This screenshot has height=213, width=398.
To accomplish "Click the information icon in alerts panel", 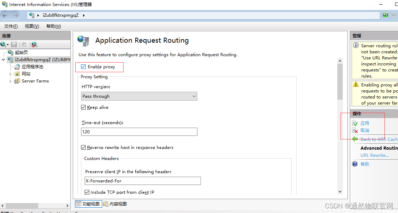I will (x=356, y=45).
